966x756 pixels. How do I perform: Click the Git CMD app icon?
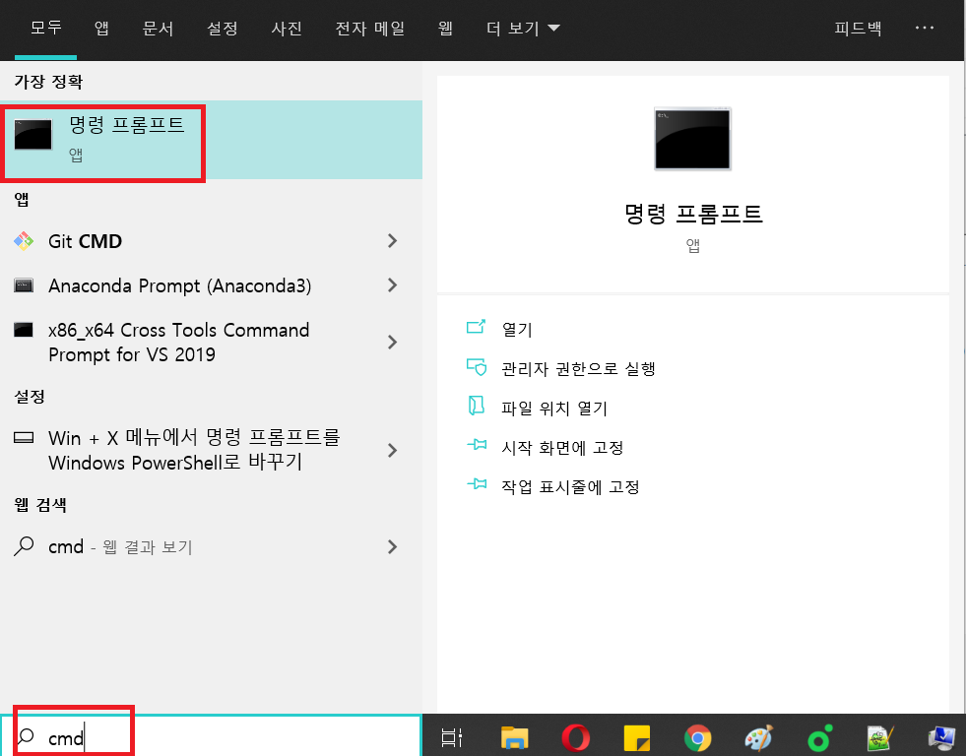(x=24, y=241)
